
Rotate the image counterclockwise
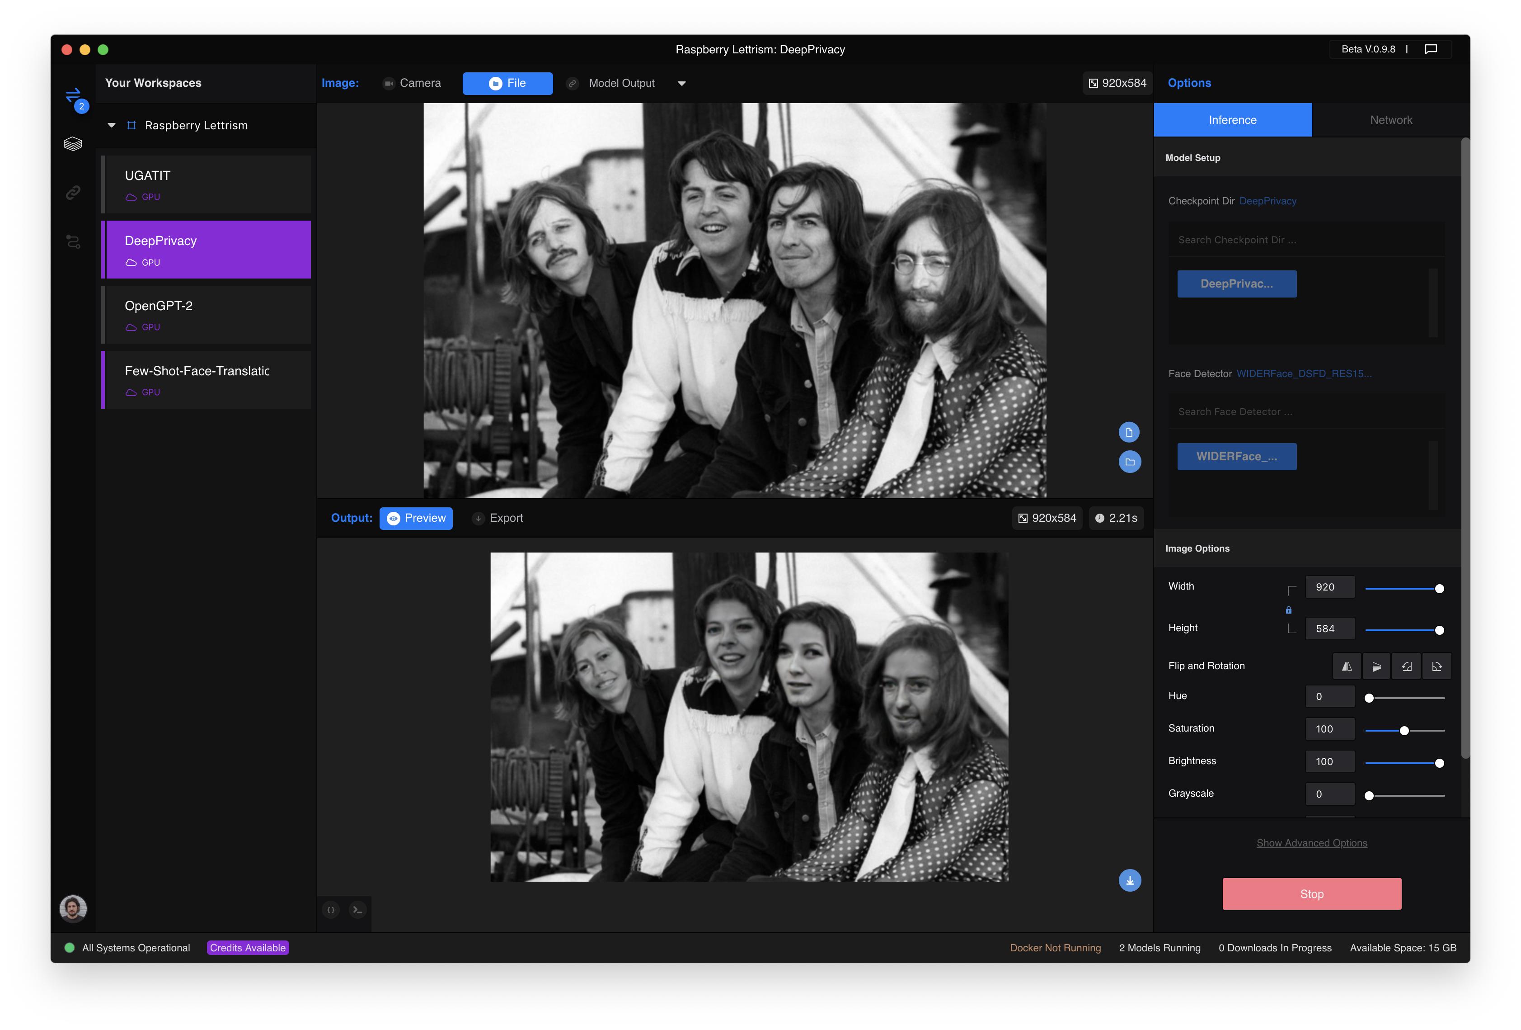[x=1407, y=666]
